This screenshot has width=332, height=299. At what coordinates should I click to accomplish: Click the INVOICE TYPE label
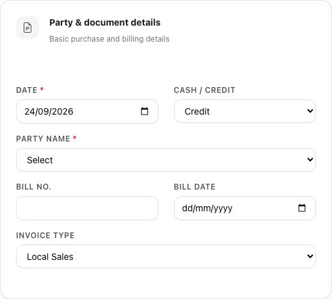coord(45,236)
